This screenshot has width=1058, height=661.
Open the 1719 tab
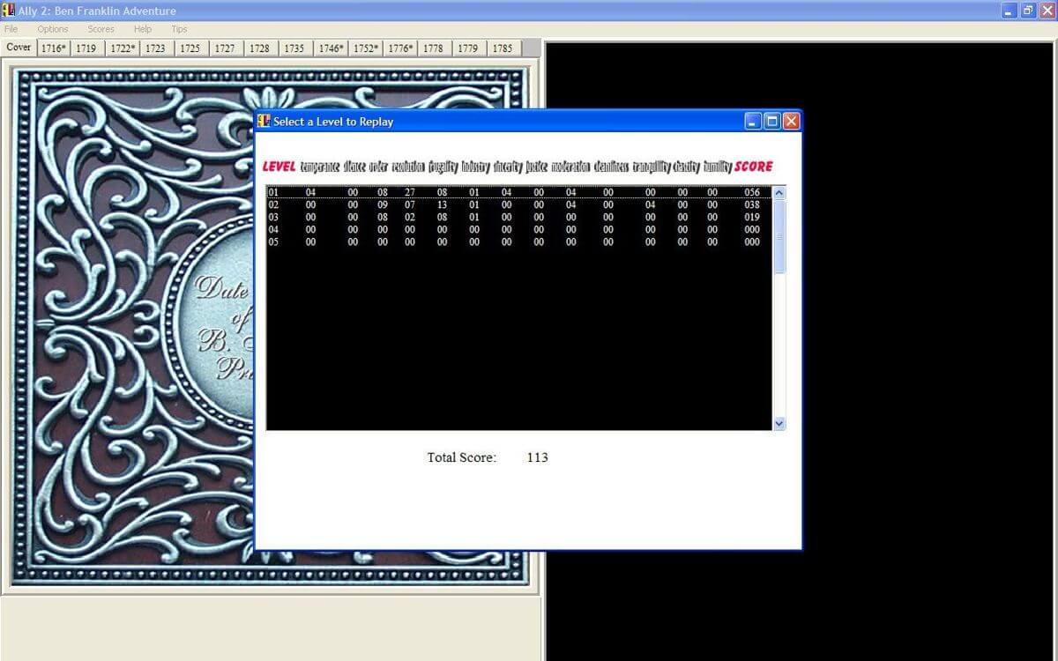tap(86, 48)
